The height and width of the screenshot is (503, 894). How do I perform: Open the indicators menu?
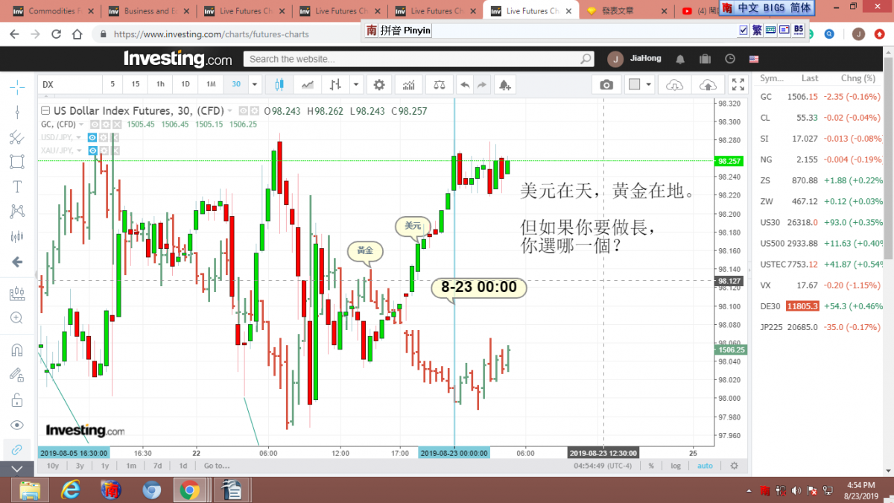pos(408,84)
